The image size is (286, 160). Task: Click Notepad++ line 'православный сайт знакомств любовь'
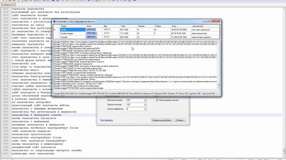[x=41, y=105]
